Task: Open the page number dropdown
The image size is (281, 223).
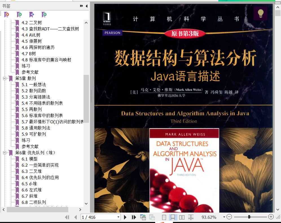Action: 118,217
